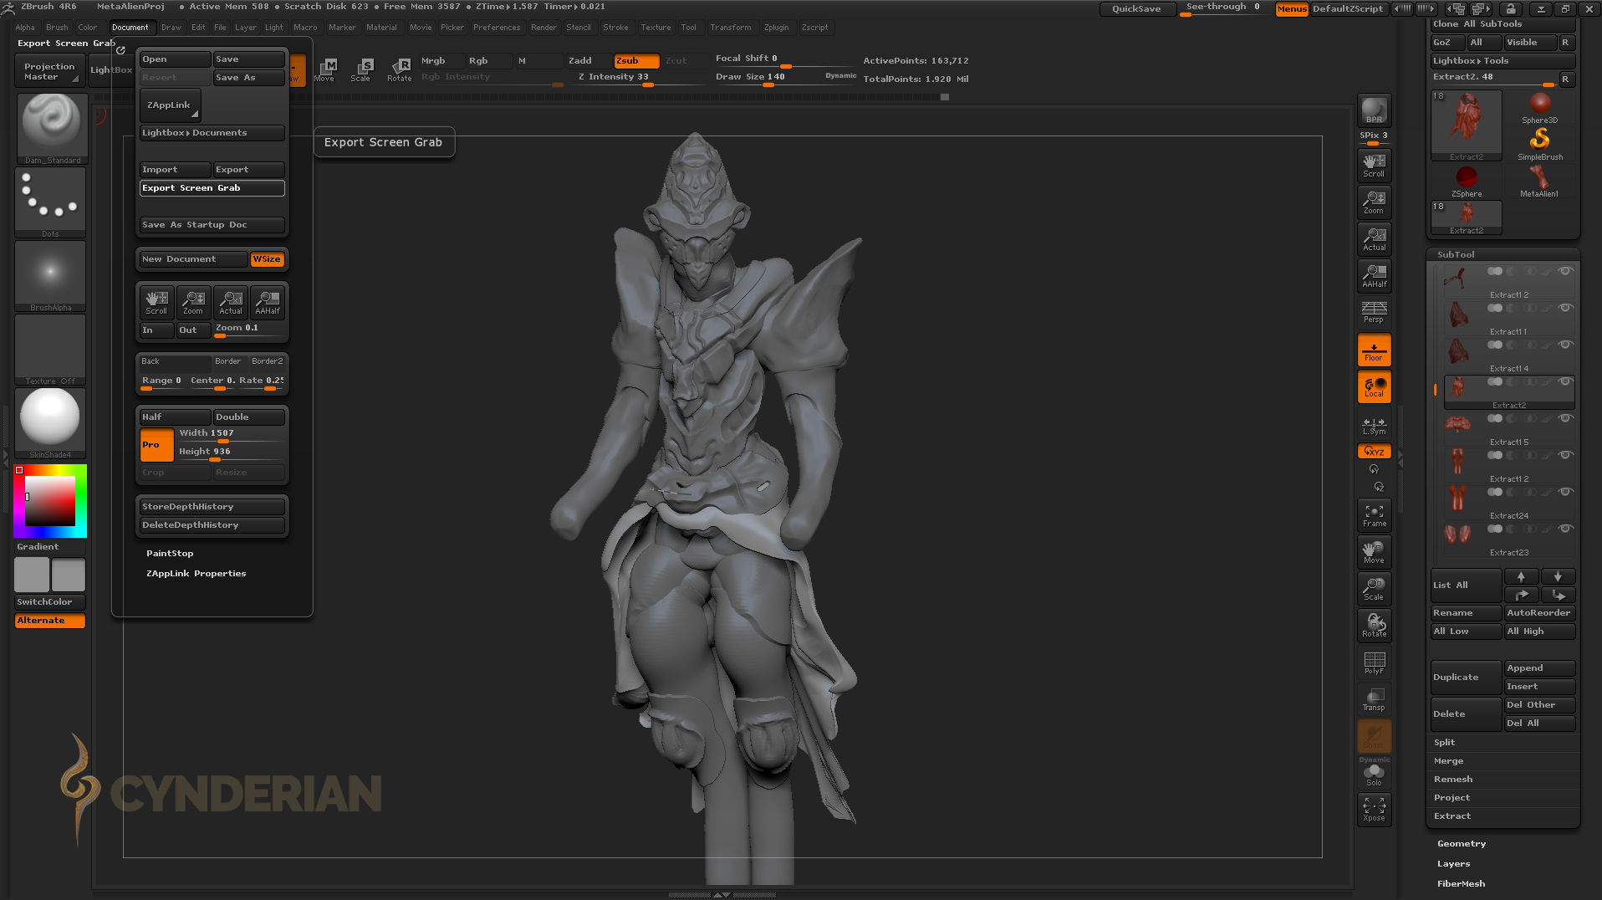The image size is (1602, 900).
Task: Click the Append subtool button
Action: [1540, 668]
